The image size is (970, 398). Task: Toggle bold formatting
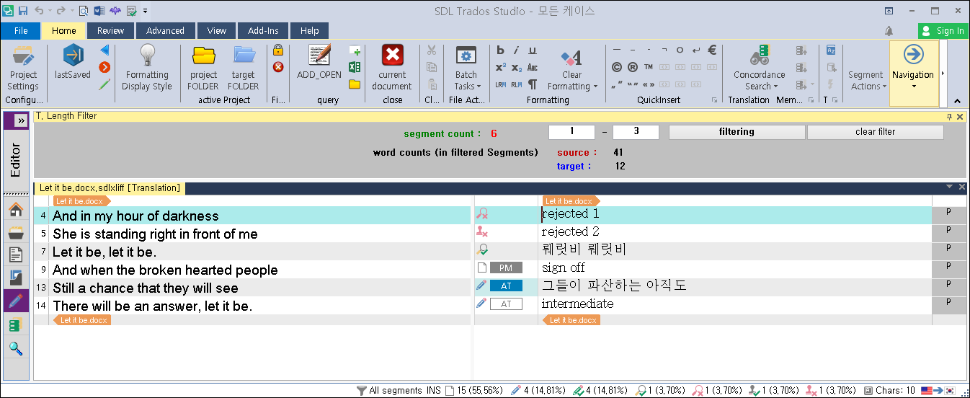(x=501, y=50)
